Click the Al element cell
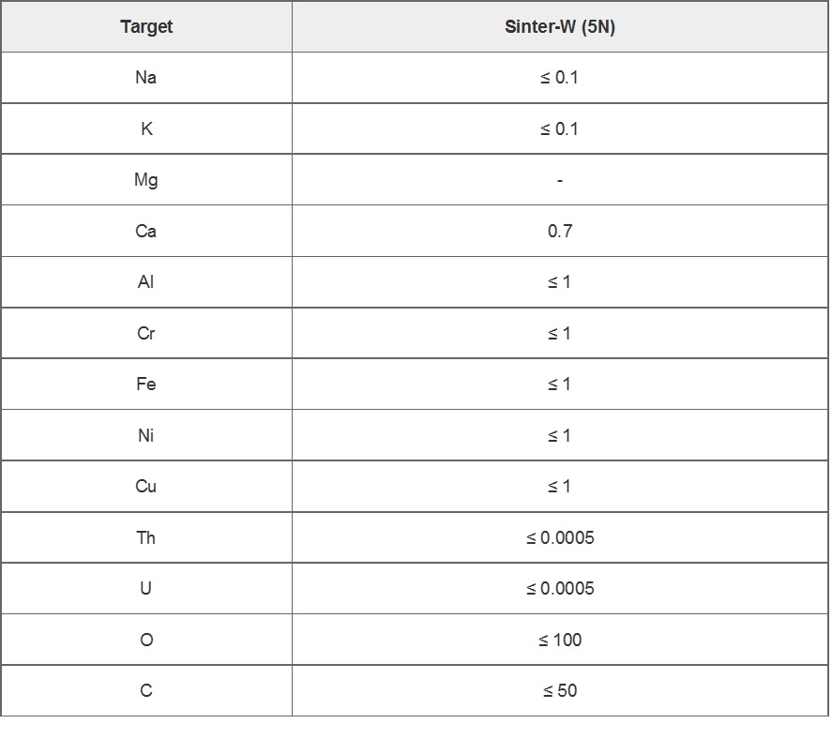 146,281
